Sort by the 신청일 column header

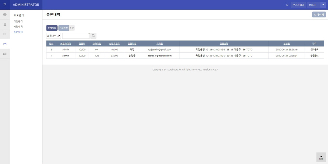point(286,44)
